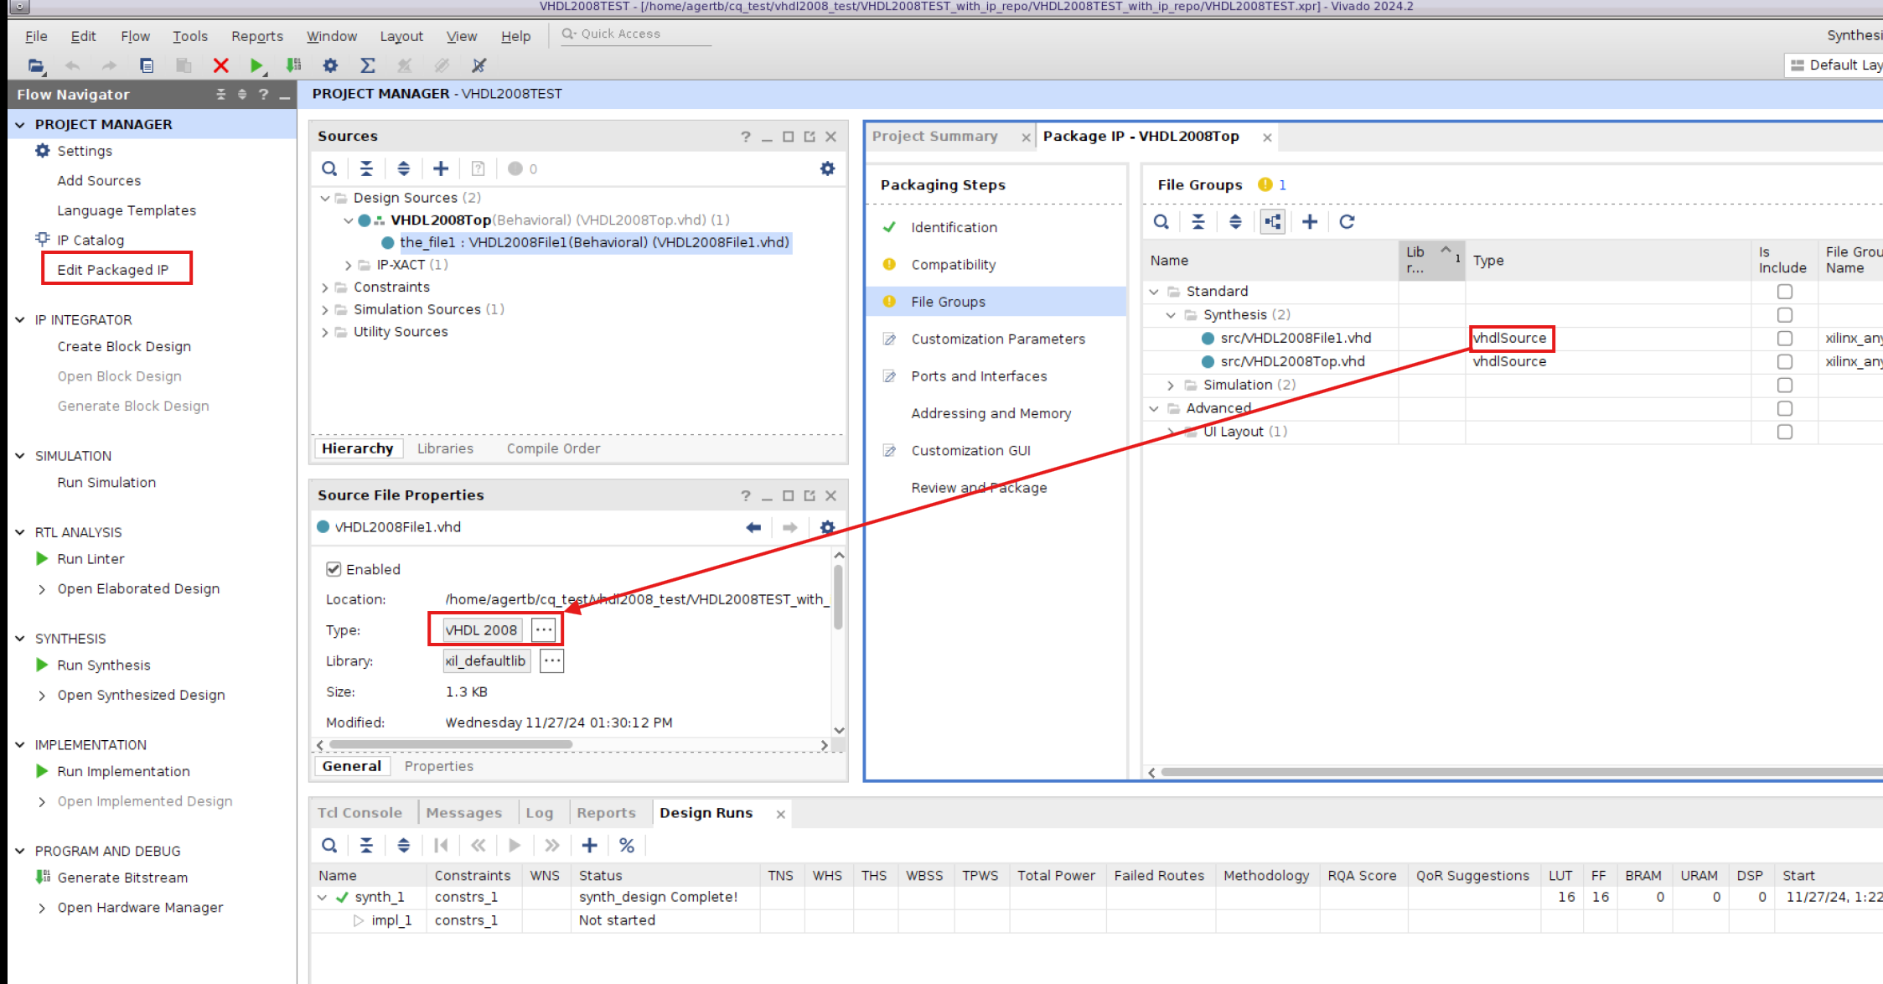Screen dimensions: 1883x984
Task: Click the Generate Bitstream toolbar icon
Action: (x=293, y=65)
